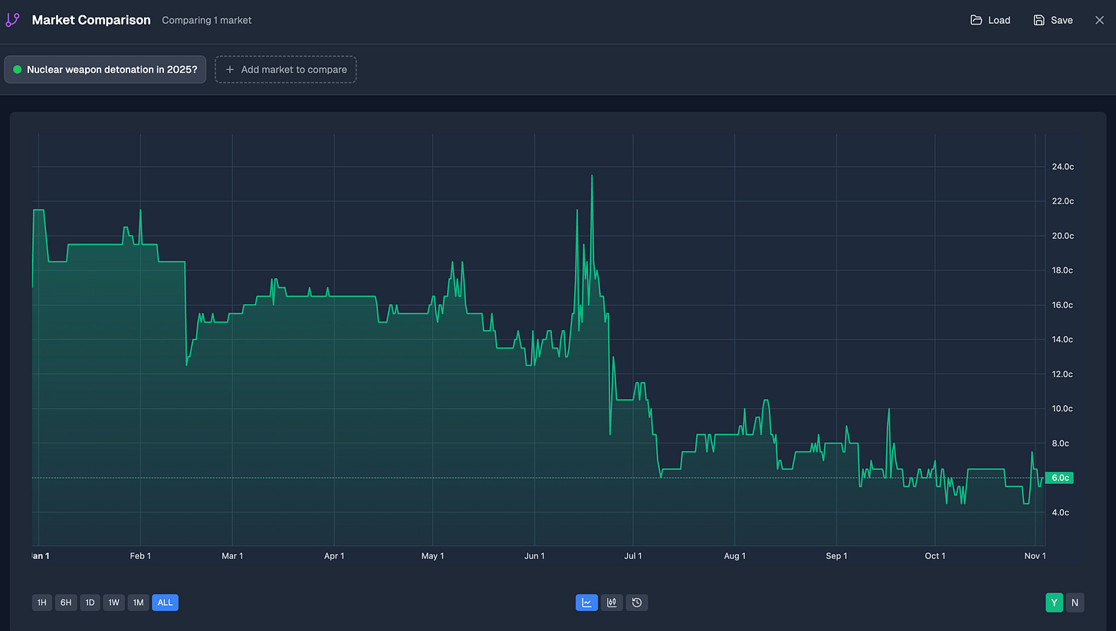Viewport: 1116px width, 631px height.
Task: Choose the ALL time range
Action: 165,603
